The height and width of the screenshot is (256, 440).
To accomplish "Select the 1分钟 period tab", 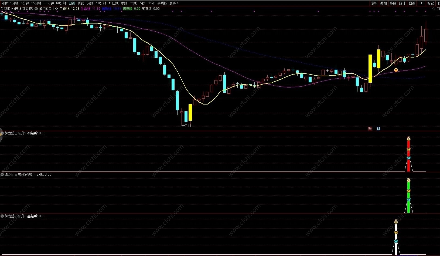I will pos(14,3).
